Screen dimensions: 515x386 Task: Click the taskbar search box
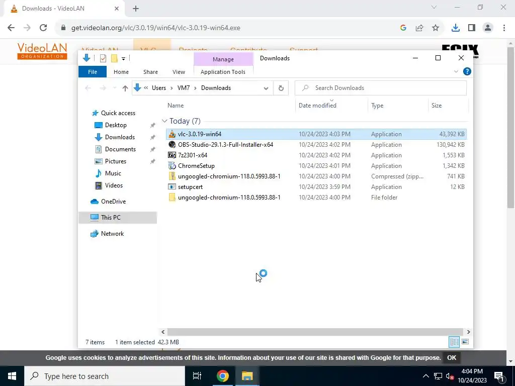point(105,376)
